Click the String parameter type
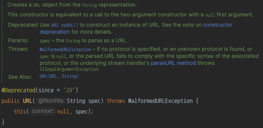Image resolution: width=263 pixels, height=128 pixels. [76, 101]
